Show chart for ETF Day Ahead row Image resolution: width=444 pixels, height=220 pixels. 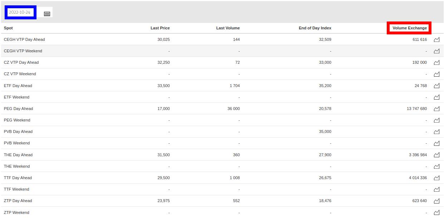click(x=436, y=86)
